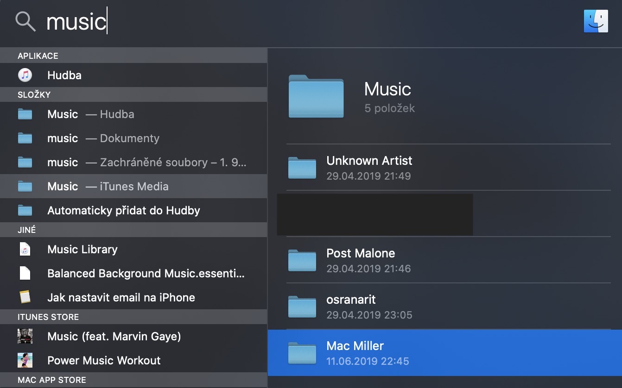Click folder icon for Music — Hudba
This screenshot has height=388, width=622.
25,114
